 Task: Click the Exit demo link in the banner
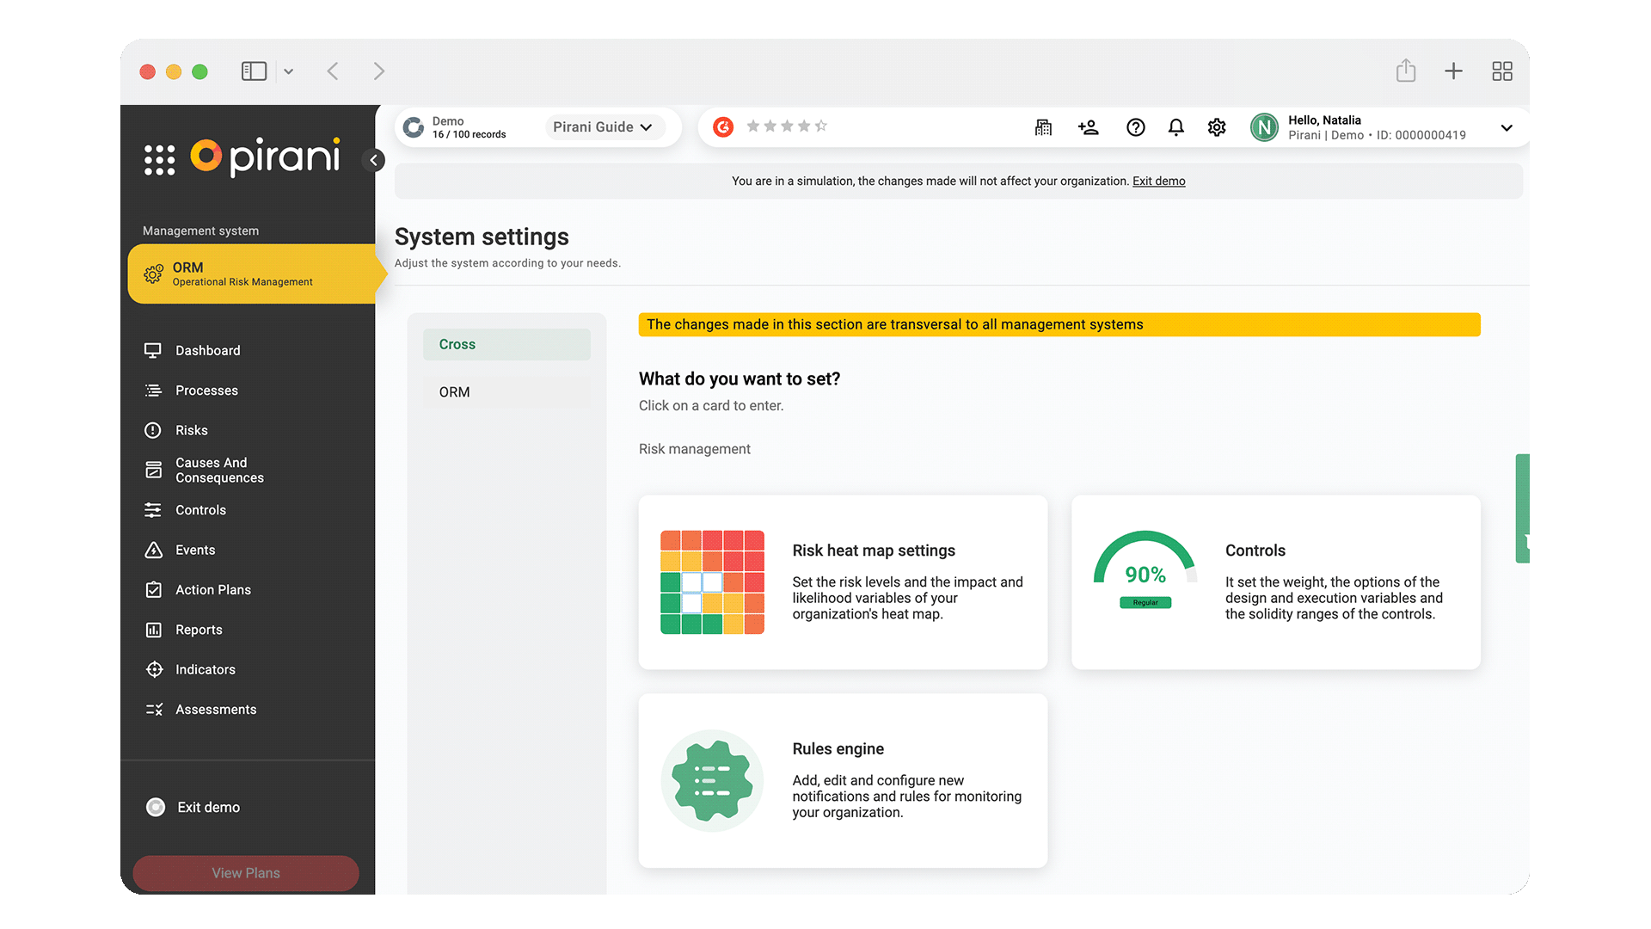[x=1158, y=181]
